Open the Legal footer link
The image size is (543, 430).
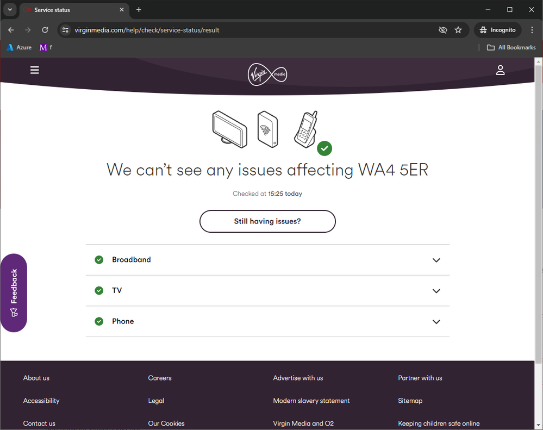click(156, 401)
